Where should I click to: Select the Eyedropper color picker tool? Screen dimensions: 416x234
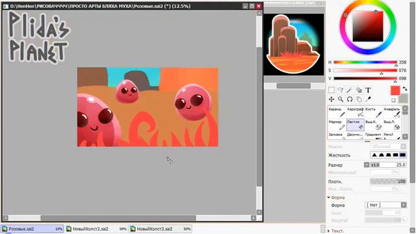click(x=368, y=99)
